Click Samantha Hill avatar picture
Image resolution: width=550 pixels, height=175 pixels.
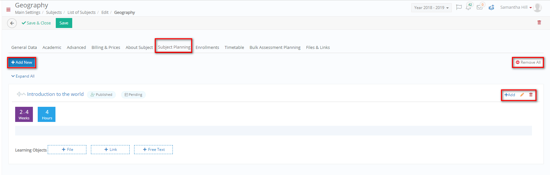pos(537,7)
